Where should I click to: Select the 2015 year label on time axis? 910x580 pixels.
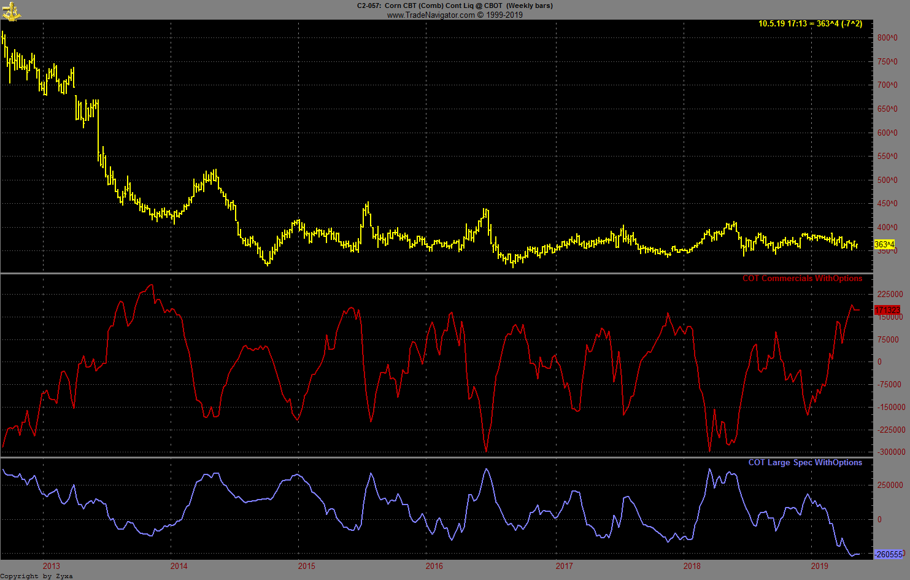click(x=307, y=566)
